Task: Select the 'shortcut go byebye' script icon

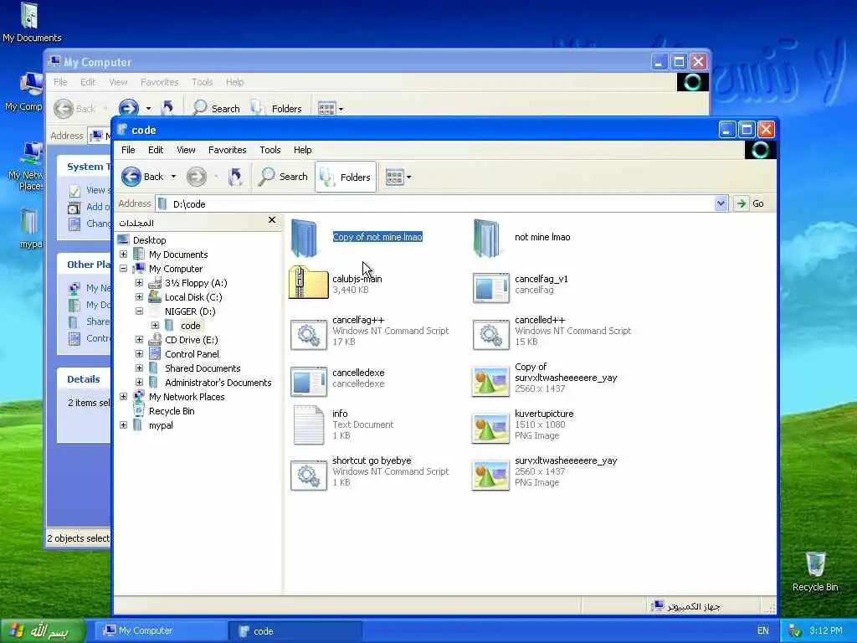Action: click(x=308, y=476)
